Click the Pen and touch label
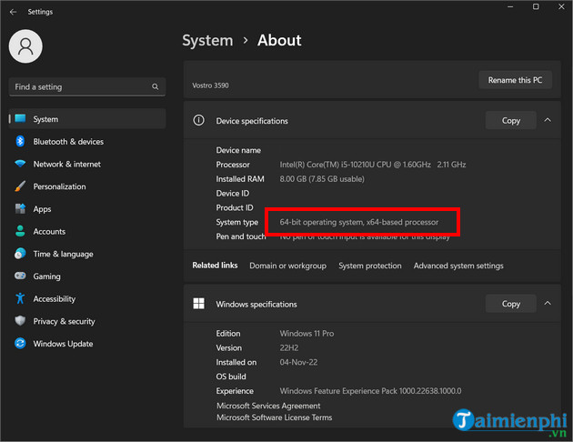 241,236
